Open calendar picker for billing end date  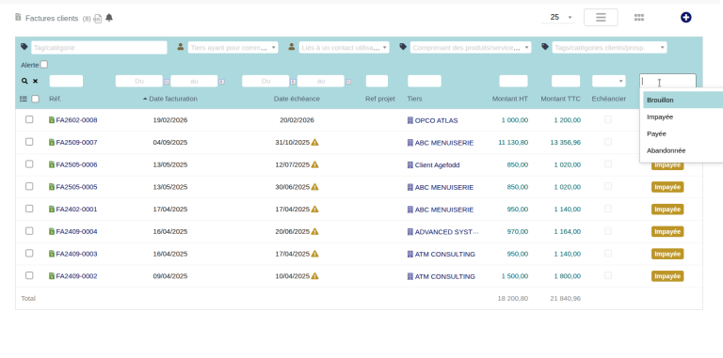click(x=221, y=82)
